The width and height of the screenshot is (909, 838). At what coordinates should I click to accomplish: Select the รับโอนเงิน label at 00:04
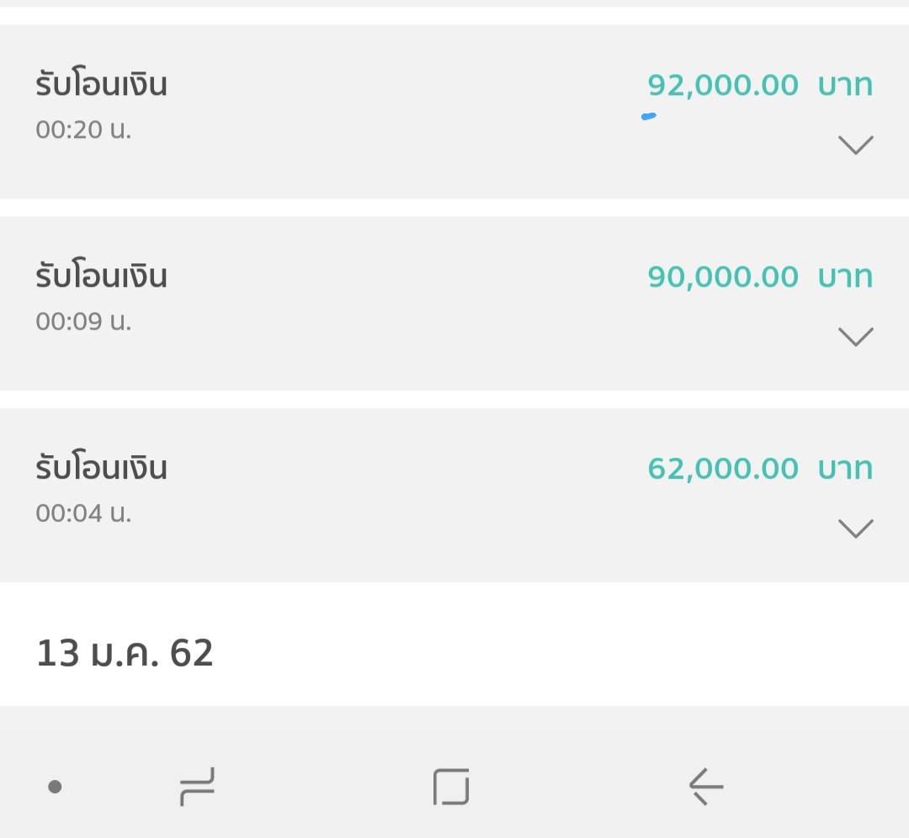coord(102,469)
